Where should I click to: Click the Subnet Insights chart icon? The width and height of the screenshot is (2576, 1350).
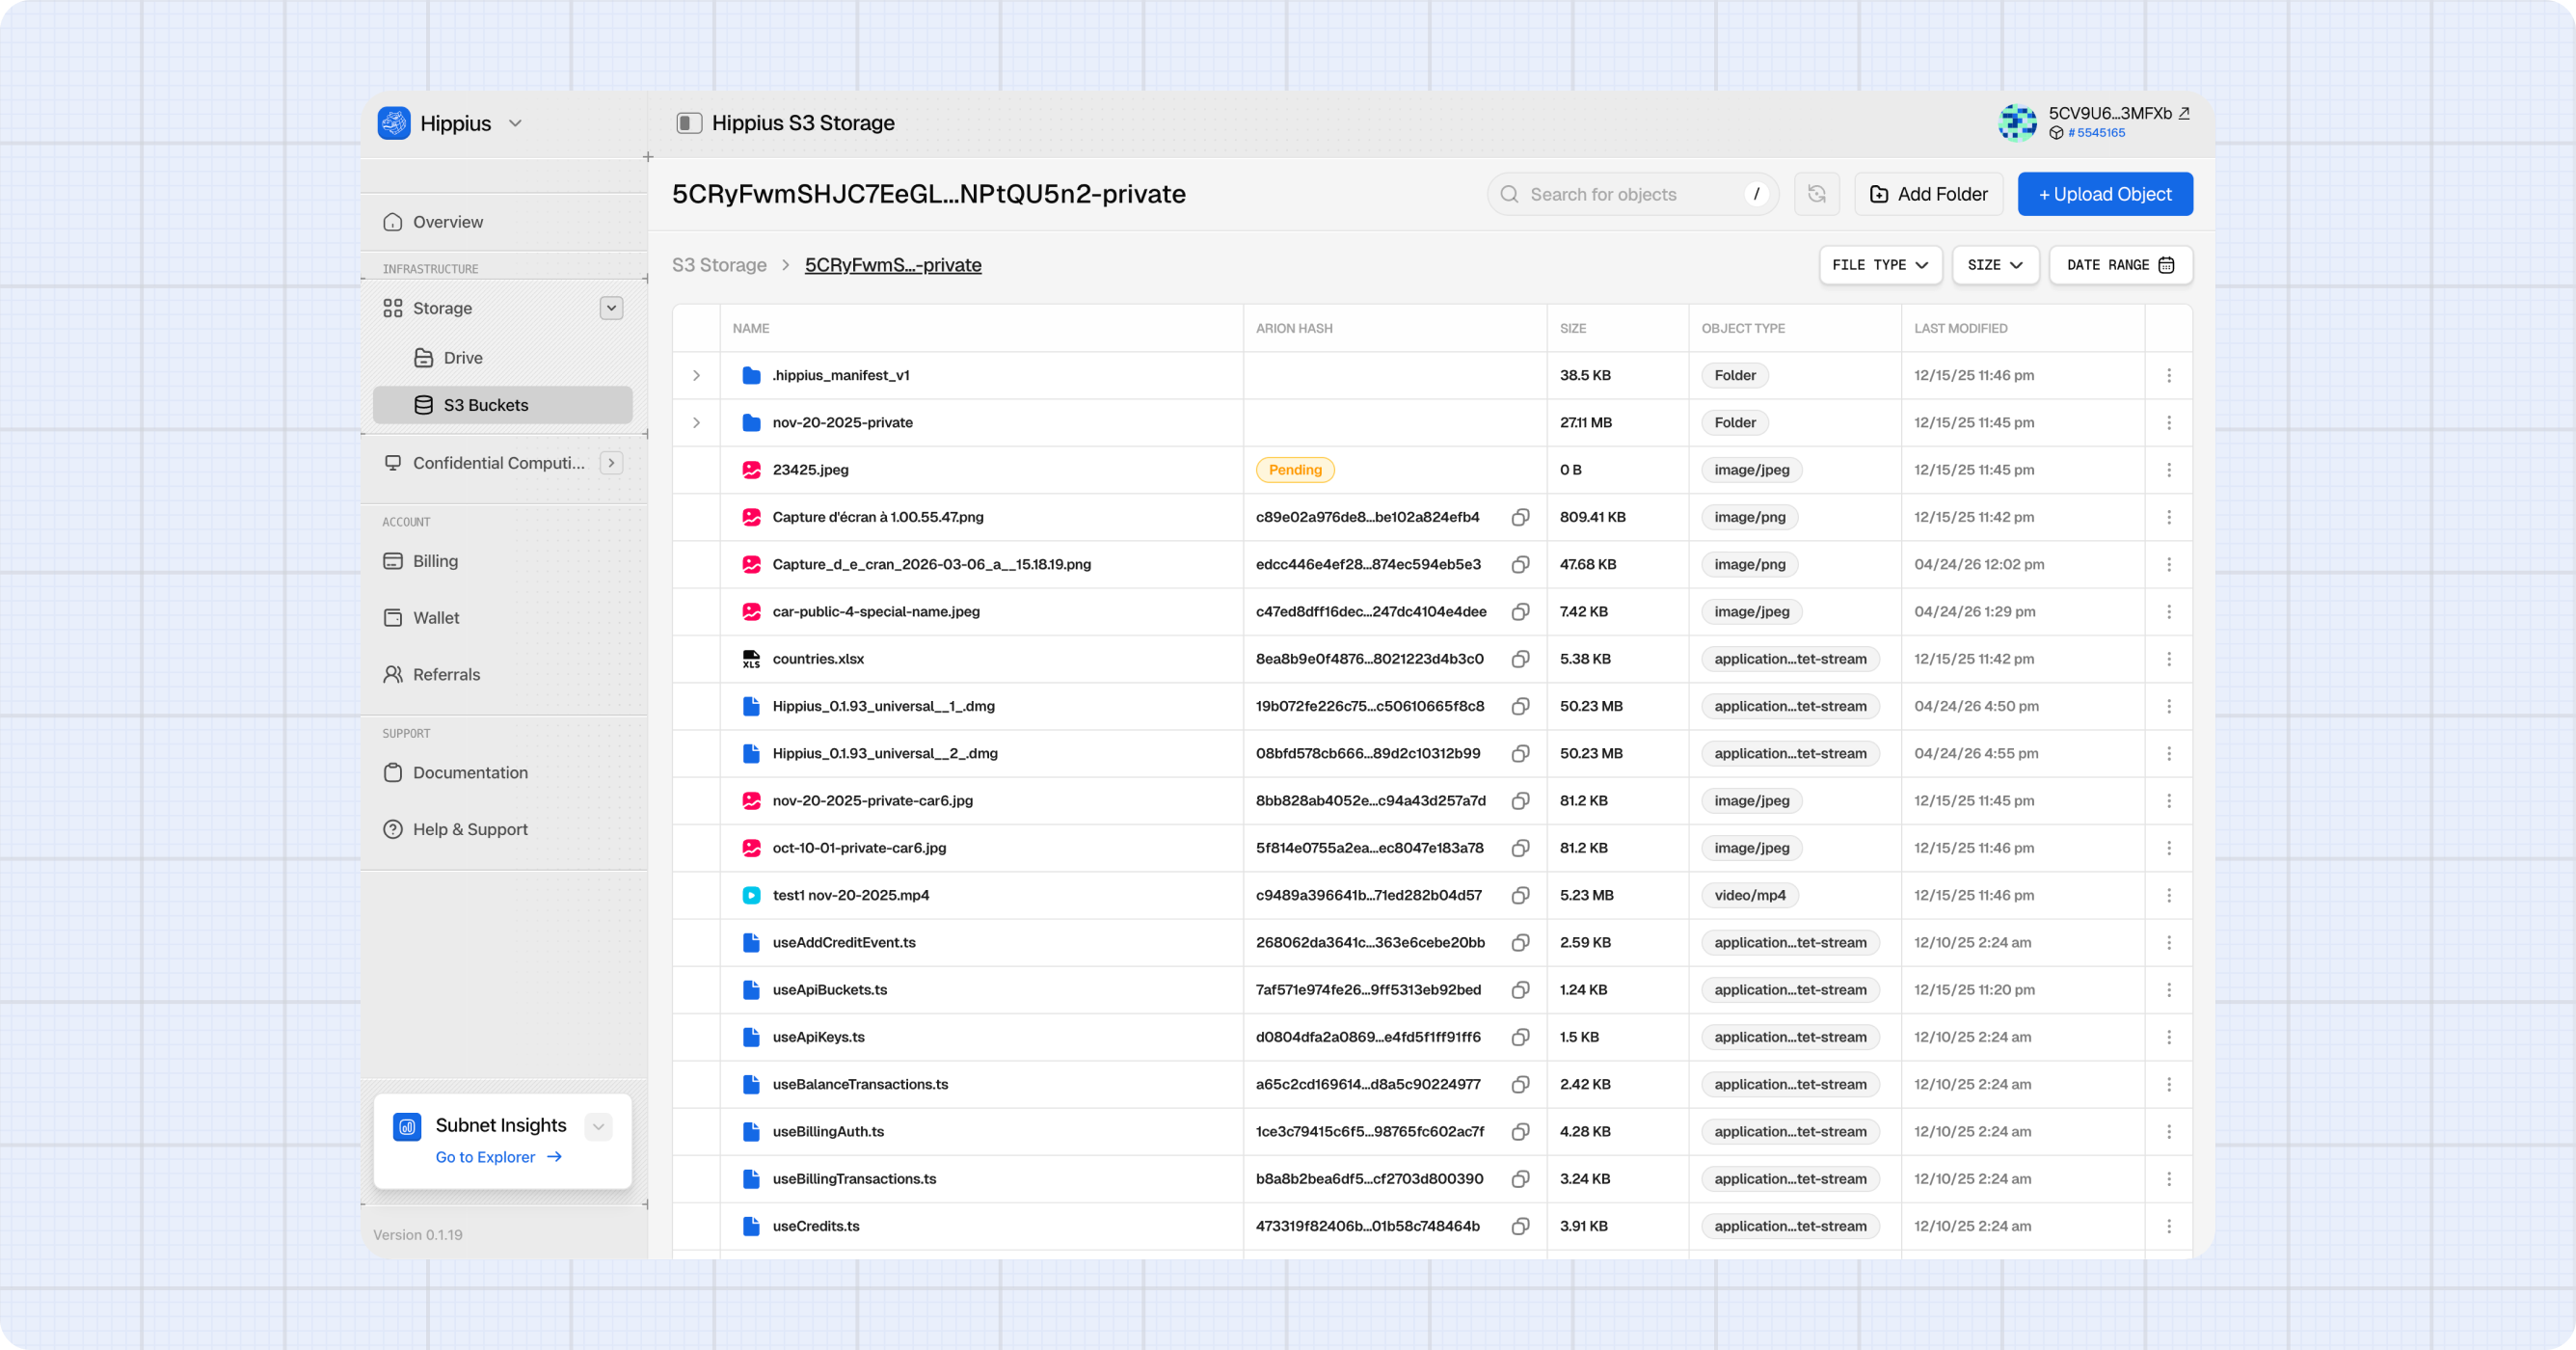tap(407, 1127)
